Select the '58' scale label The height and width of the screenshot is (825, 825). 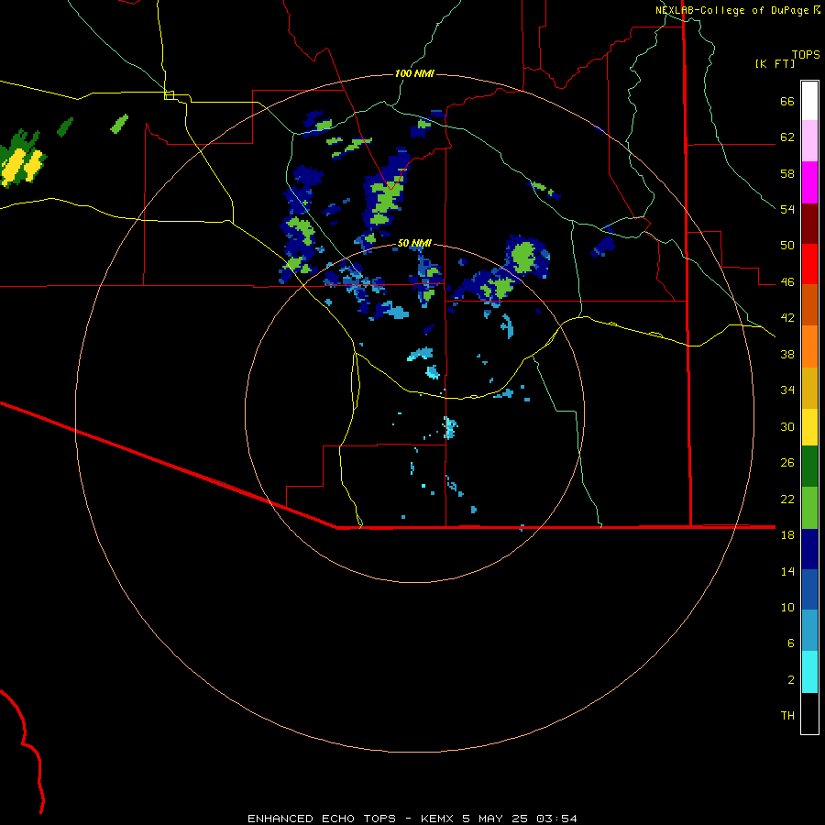tap(787, 173)
